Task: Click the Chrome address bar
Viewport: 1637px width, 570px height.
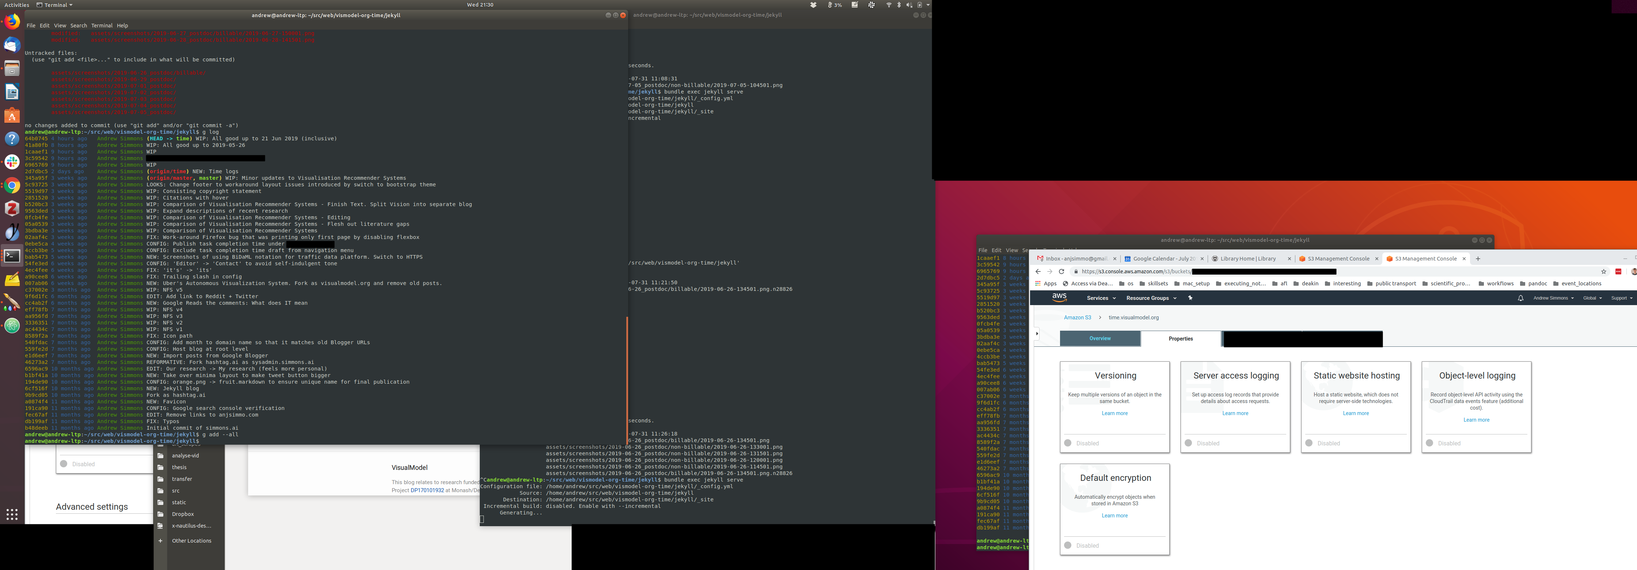Action: tap(1135, 271)
